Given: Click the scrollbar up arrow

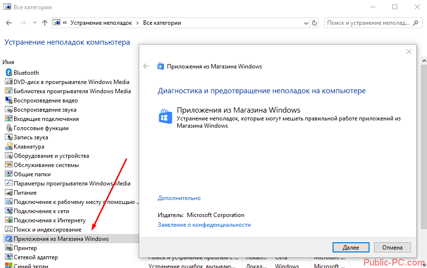Looking at the screenshot, I should pyautogui.click(x=424, y=61).
